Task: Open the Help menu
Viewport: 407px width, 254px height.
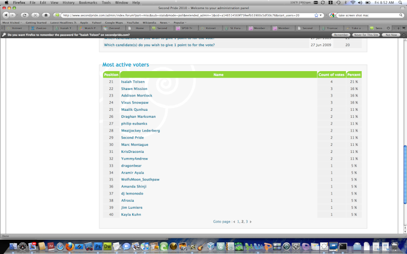Action: 136,3
